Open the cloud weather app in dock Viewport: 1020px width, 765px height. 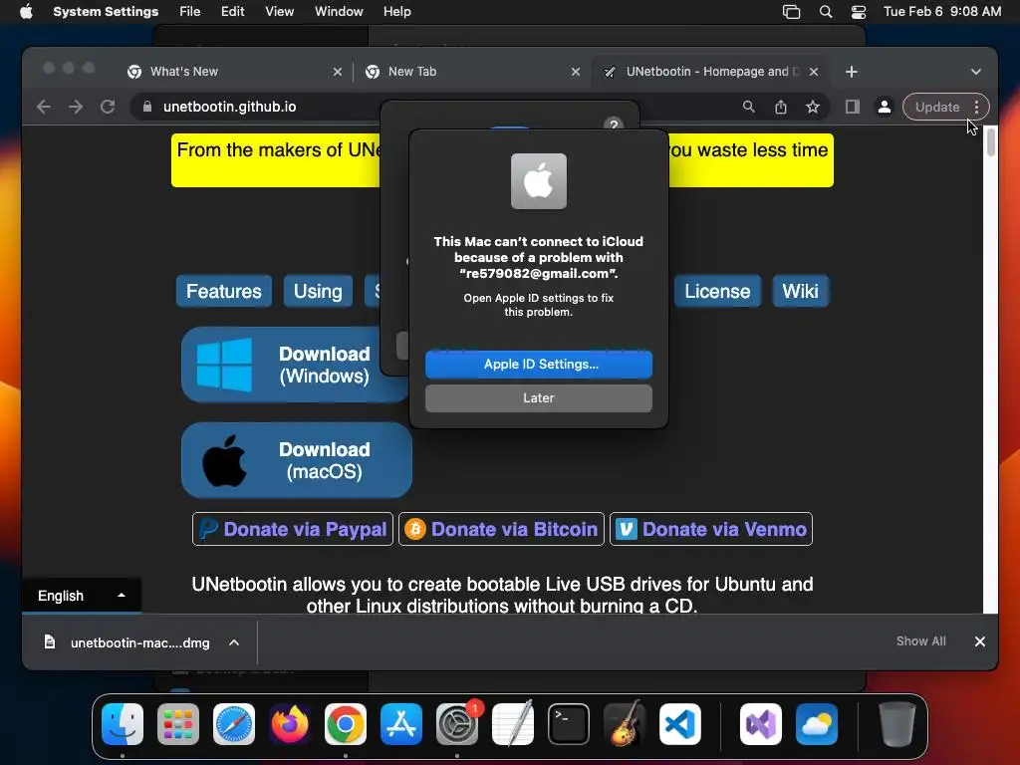(x=817, y=724)
